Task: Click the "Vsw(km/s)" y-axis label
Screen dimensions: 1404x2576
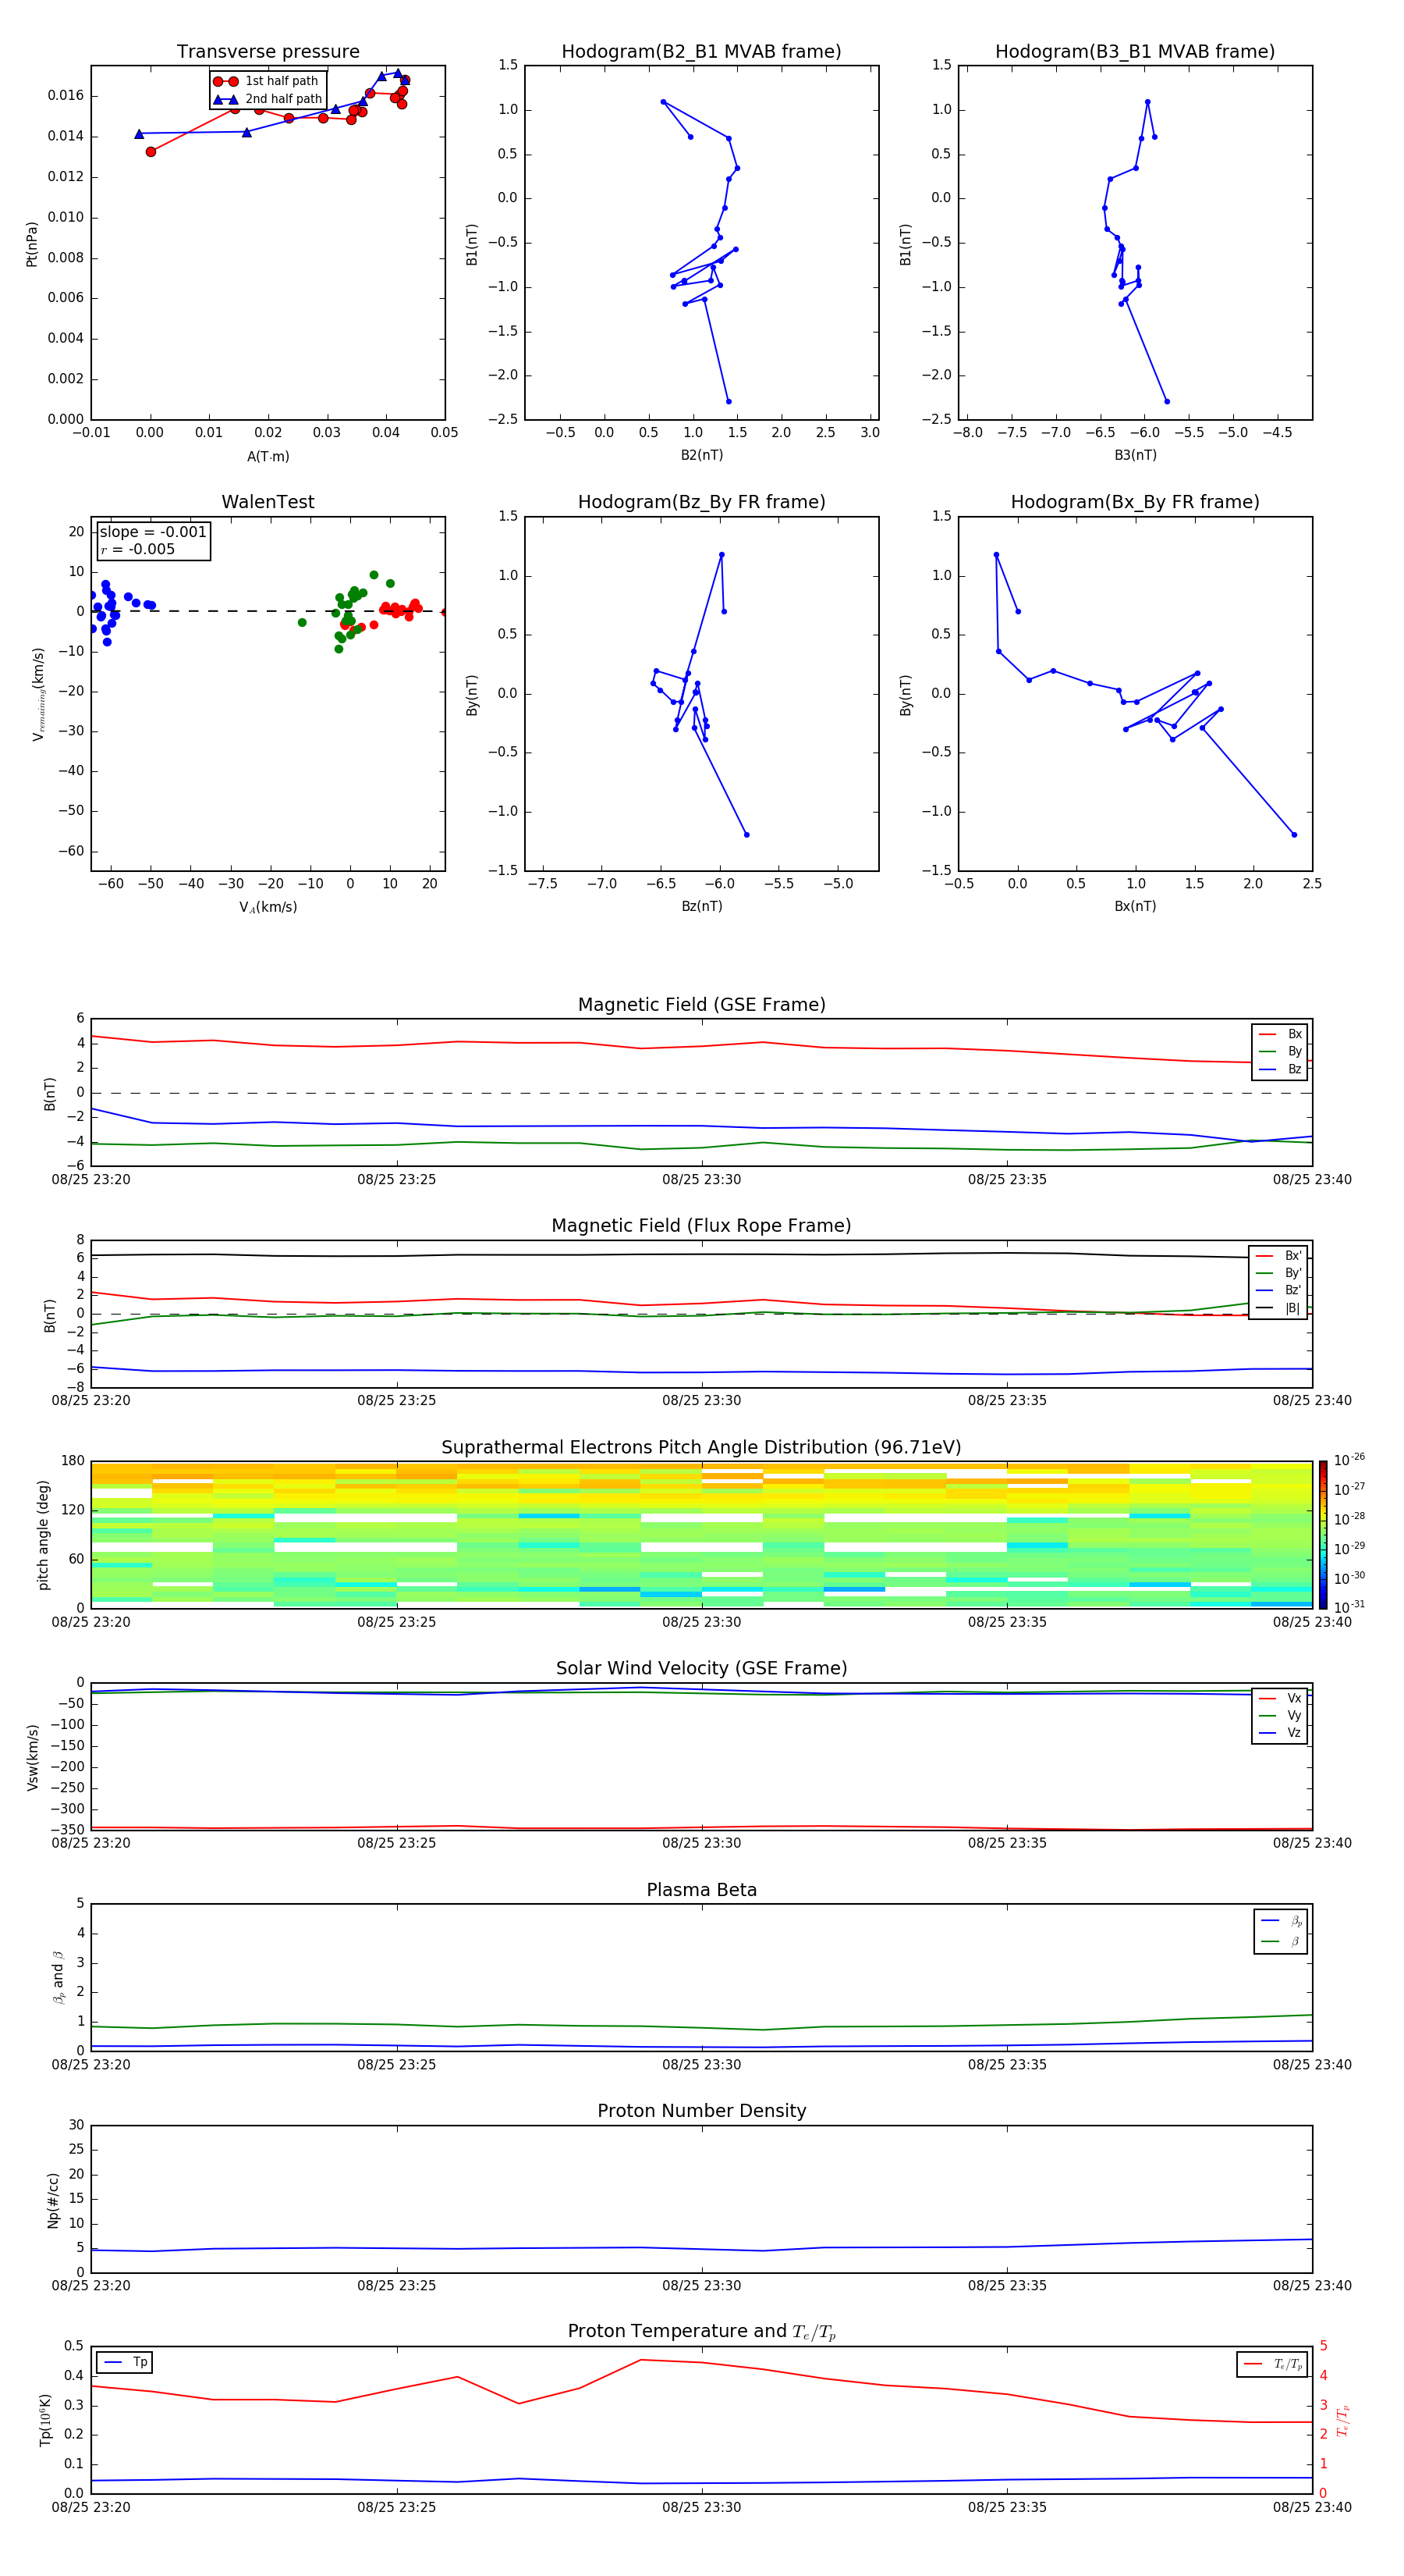Action: [x=32, y=1757]
